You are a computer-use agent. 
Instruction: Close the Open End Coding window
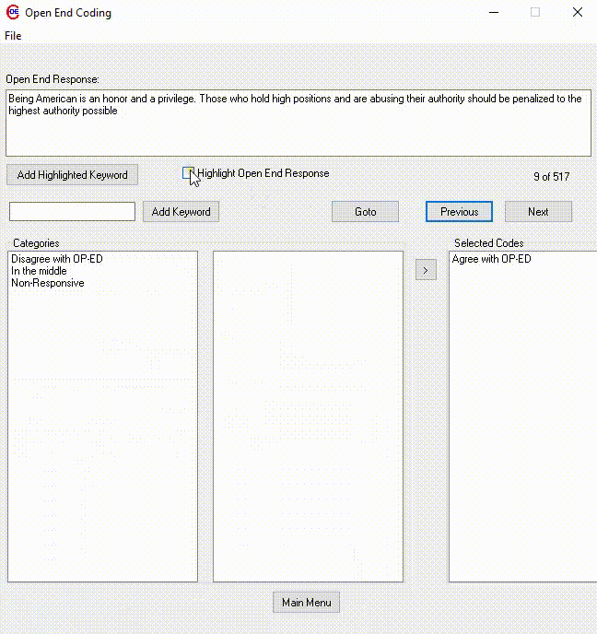[578, 13]
